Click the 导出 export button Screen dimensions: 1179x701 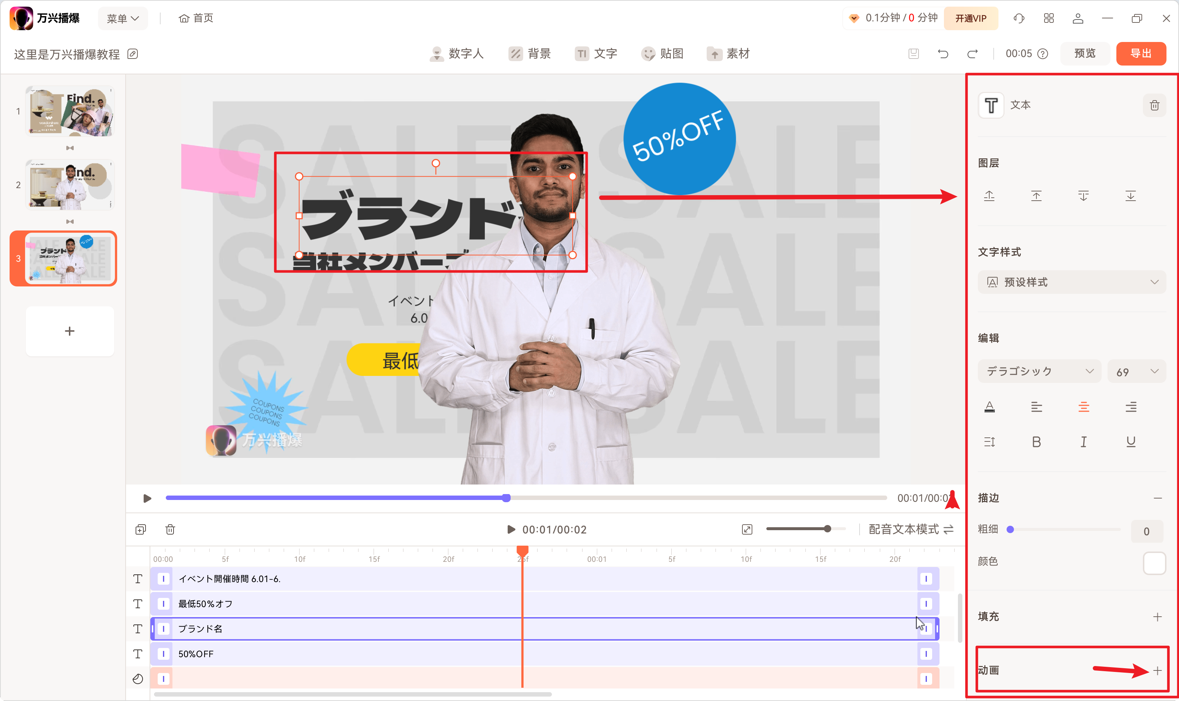click(x=1140, y=53)
